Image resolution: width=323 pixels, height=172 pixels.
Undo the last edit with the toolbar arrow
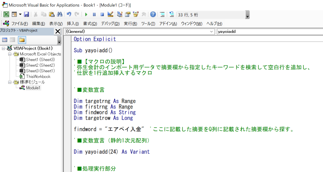(x=69, y=14)
